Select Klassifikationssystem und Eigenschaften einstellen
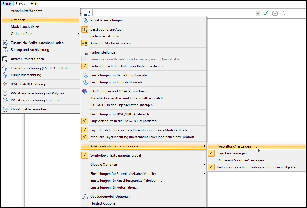The height and width of the screenshot is (208, 307). pos(144,98)
